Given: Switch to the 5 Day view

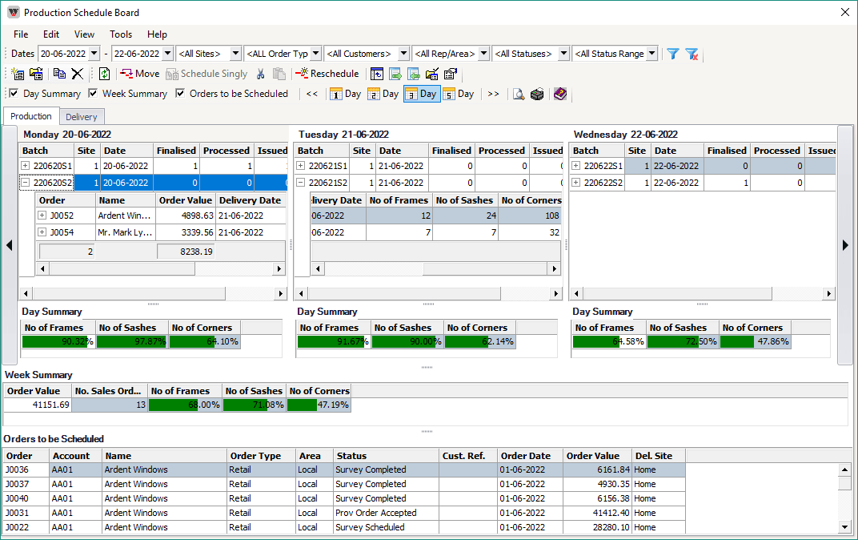Looking at the screenshot, I should pyautogui.click(x=459, y=94).
